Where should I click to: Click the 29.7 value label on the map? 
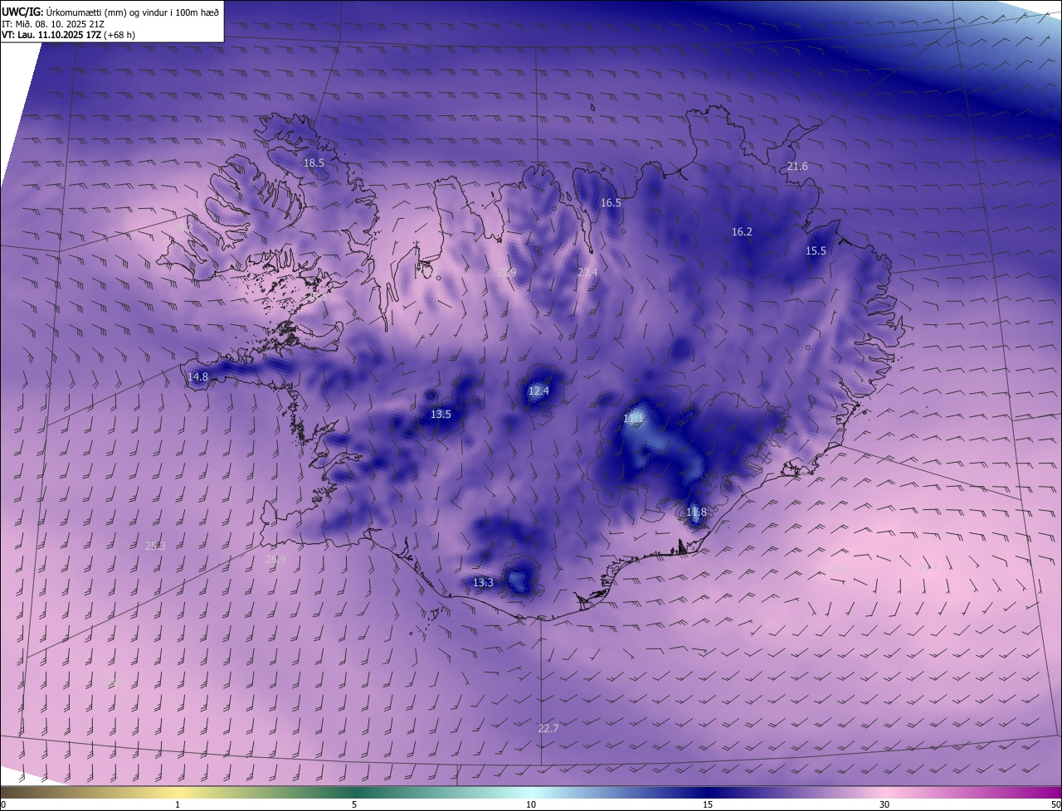point(927,568)
